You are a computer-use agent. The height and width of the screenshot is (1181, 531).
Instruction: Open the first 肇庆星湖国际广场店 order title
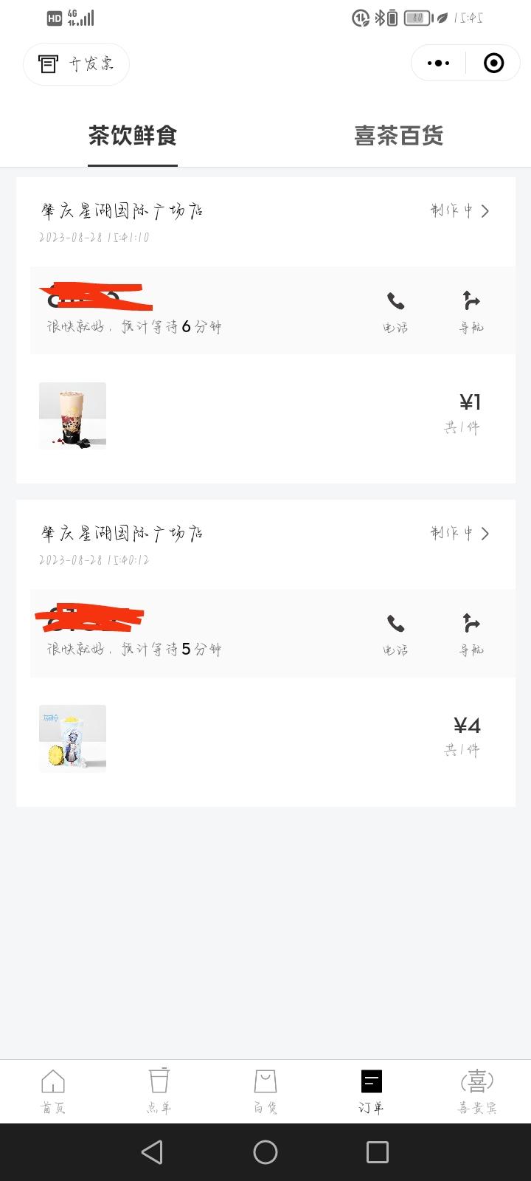(x=122, y=211)
